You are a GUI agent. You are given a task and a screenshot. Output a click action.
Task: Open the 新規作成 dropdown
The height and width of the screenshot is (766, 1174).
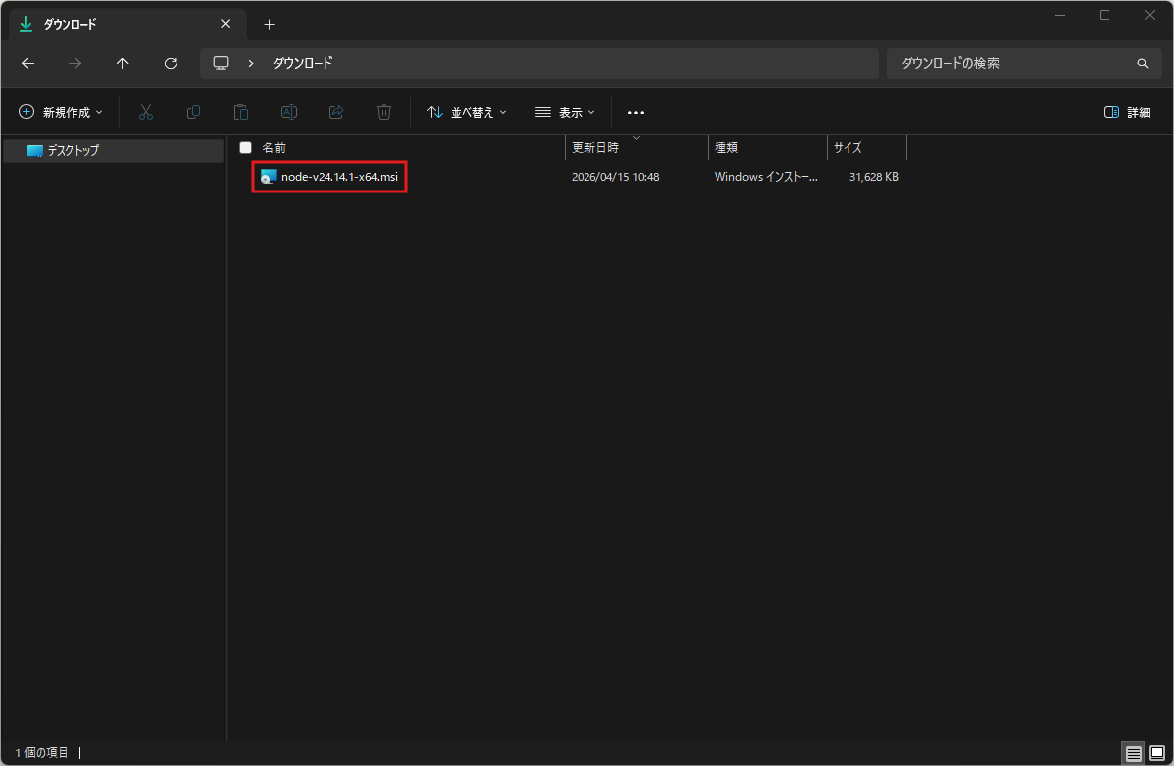[62, 112]
